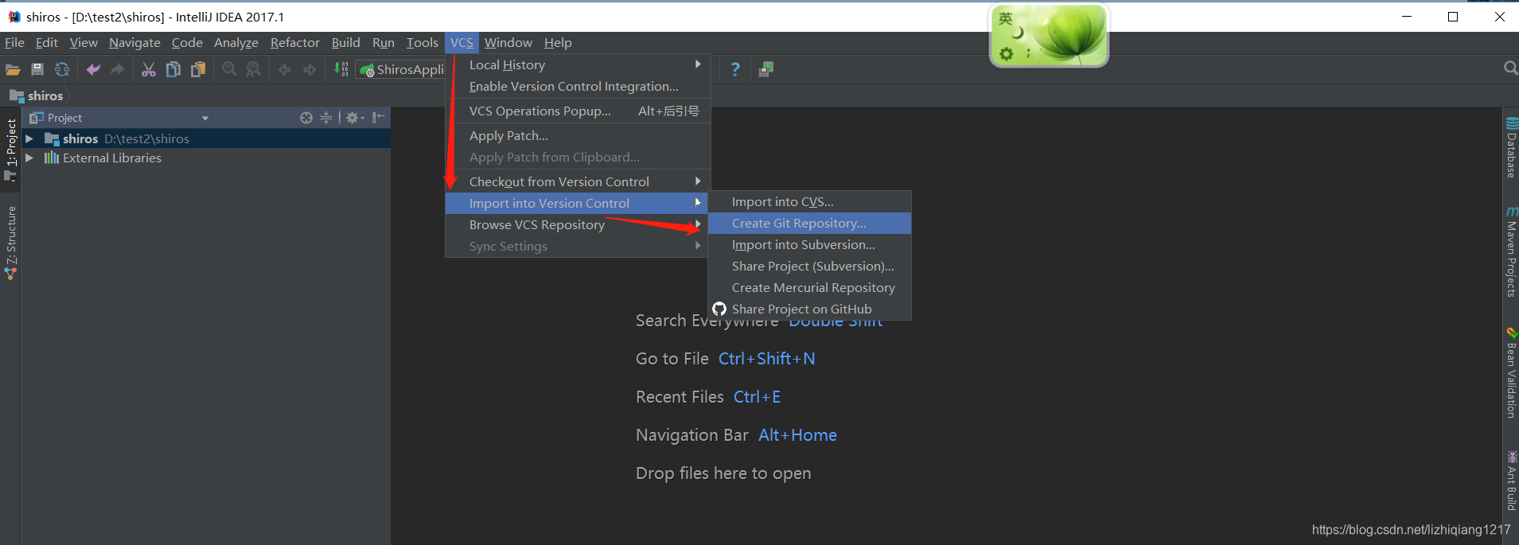
Task: Click the Redo arrow icon
Action: (x=118, y=70)
